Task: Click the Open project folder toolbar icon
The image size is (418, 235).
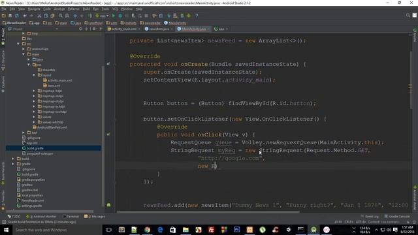Action: [4, 16]
